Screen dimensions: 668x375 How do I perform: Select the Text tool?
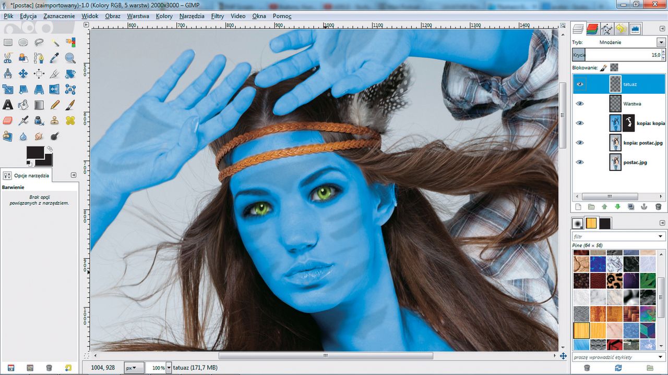point(8,105)
